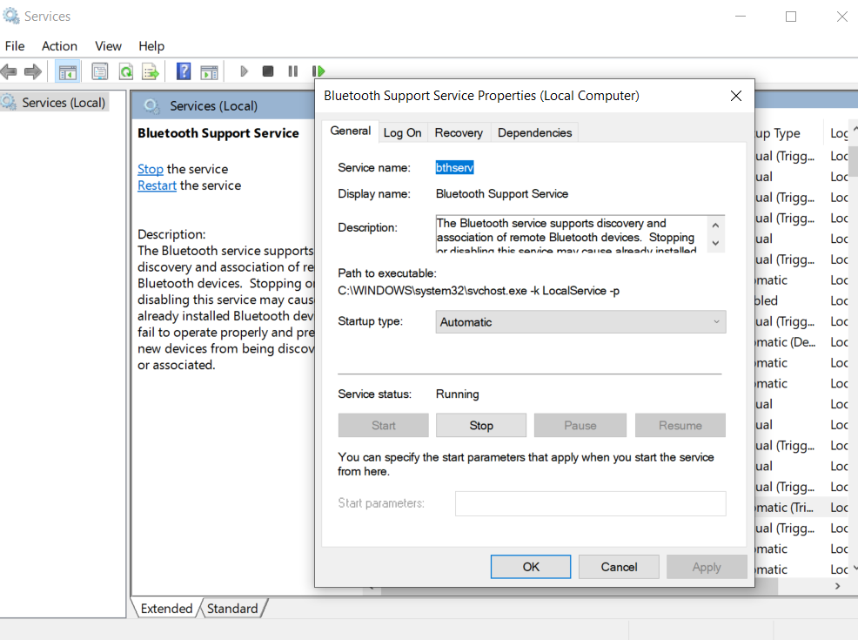Image resolution: width=858 pixels, height=640 pixels.
Task: Click the Apply button
Action: 707,567
